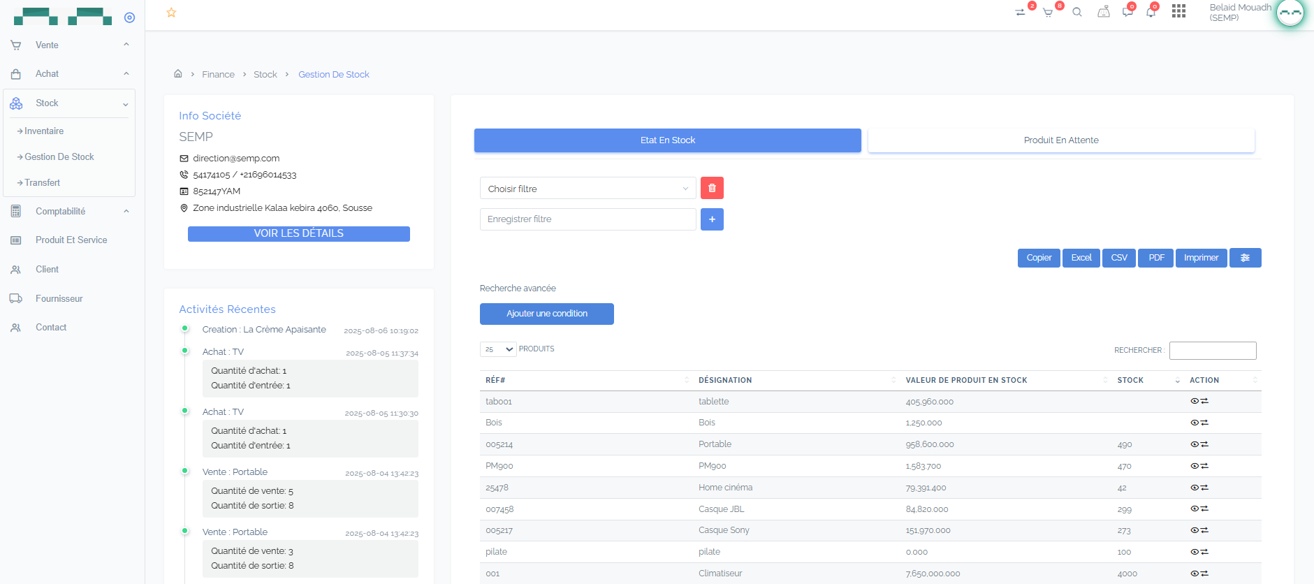Click transfer icon for Casque Sony row
The image size is (1314, 584).
(x=1204, y=530)
